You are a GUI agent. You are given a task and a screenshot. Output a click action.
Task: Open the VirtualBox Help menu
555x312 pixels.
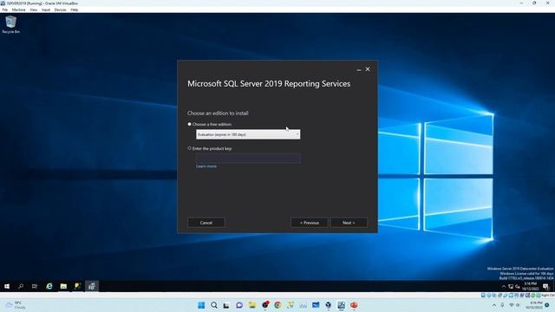[75, 10]
